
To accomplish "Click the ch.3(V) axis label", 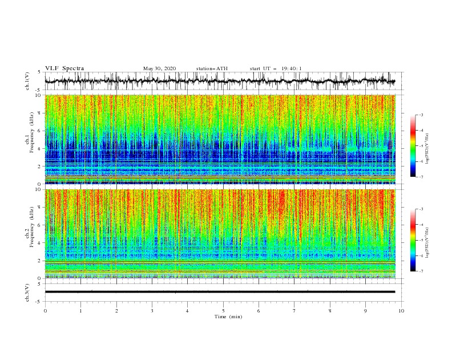I will tap(27, 293).
